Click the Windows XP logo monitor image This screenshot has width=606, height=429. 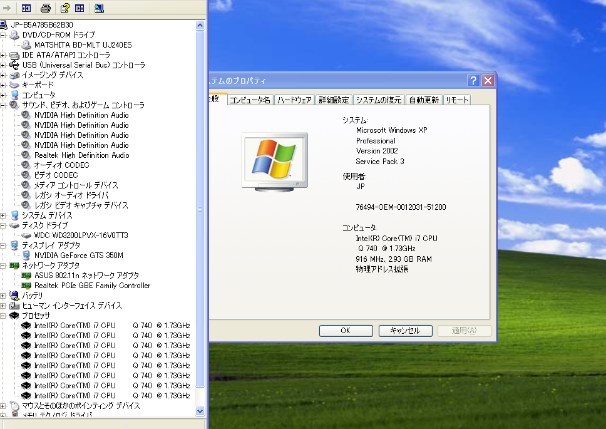point(275,162)
